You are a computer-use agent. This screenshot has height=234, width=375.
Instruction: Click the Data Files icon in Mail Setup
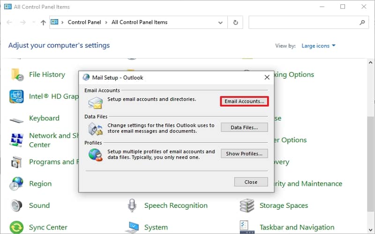click(95, 129)
